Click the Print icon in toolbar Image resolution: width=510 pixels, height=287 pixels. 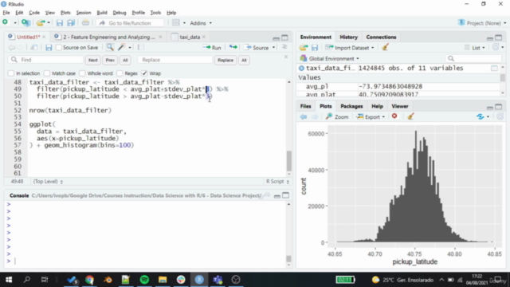[85, 23]
